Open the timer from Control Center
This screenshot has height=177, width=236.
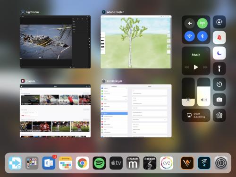[x=219, y=84]
